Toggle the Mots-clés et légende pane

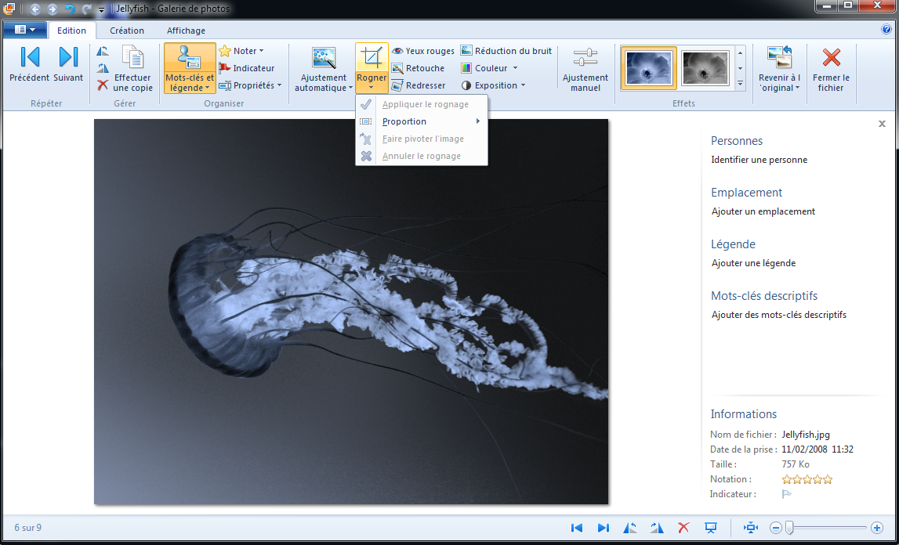click(x=190, y=69)
